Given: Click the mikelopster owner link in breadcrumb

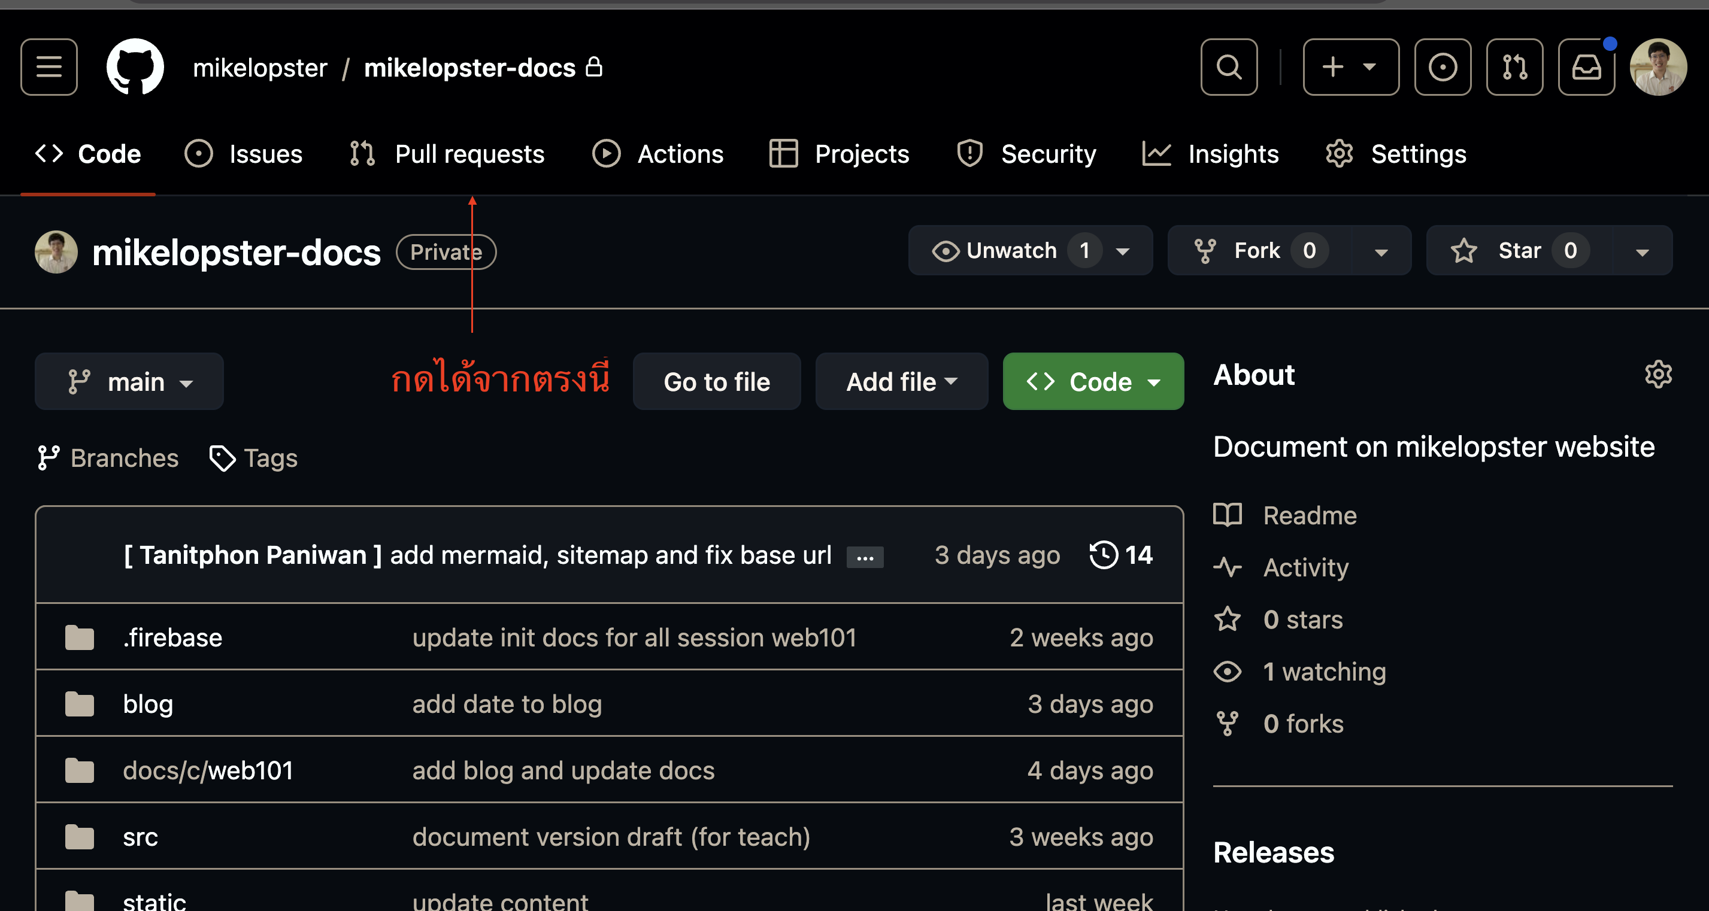Looking at the screenshot, I should (x=260, y=68).
